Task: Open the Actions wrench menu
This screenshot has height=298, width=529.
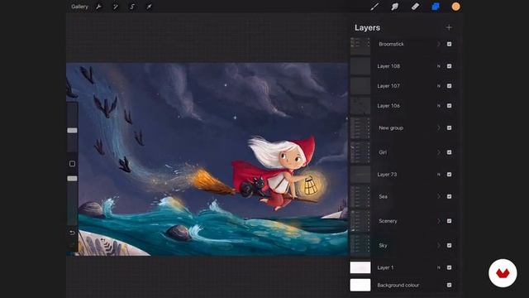Action: coord(99,7)
